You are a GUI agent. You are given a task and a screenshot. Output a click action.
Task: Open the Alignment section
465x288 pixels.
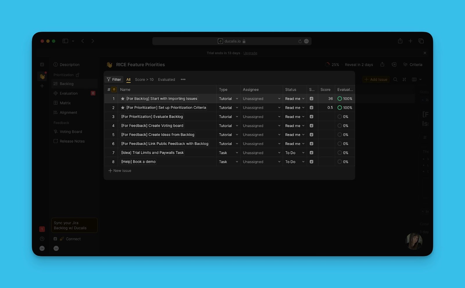point(68,112)
